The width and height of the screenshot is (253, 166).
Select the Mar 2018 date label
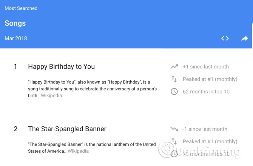(x=16, y=38)
